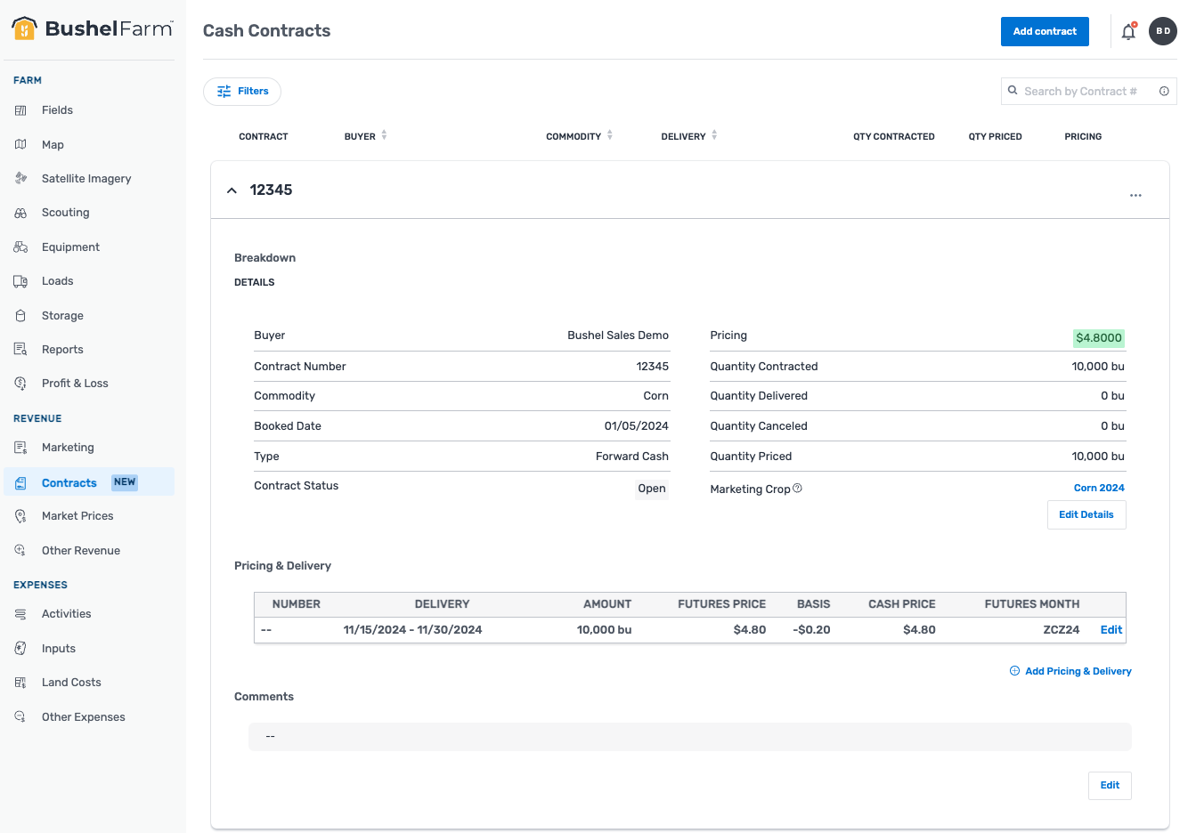Click the Search by Contract # field

click(1089, 91)
